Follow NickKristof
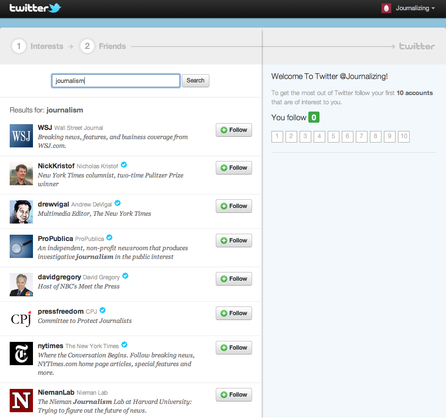Viewport: 446px width, 418px height. 234,168
